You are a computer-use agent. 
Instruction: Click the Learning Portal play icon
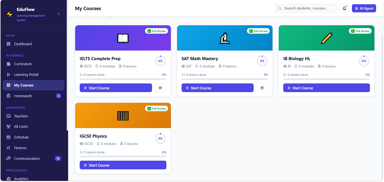pos(8,74)
